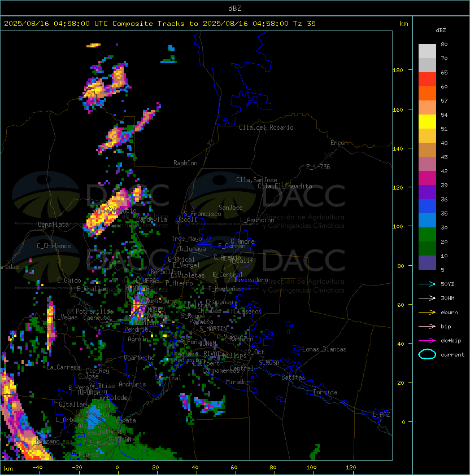Click the 'Perdriel' place label

click(137, 329)
